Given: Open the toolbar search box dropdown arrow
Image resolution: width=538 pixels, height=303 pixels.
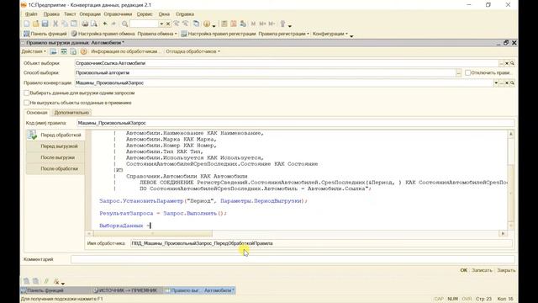Looking at the screenshot, I should (x=161, y=24).
